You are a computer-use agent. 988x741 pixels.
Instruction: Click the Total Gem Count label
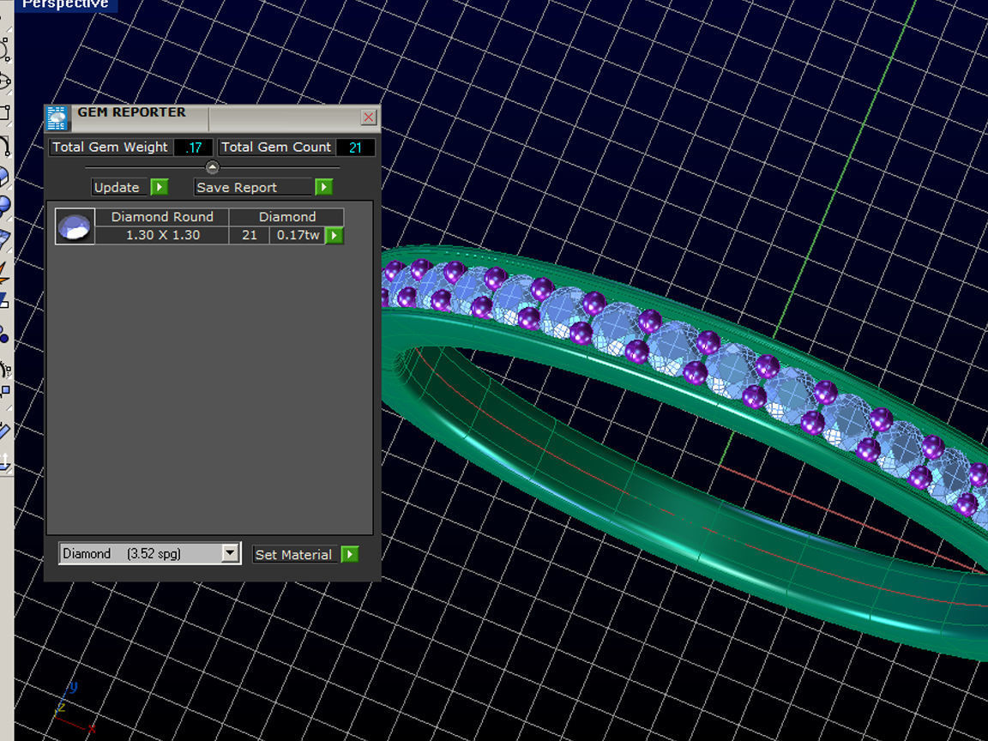coord(276,148)
